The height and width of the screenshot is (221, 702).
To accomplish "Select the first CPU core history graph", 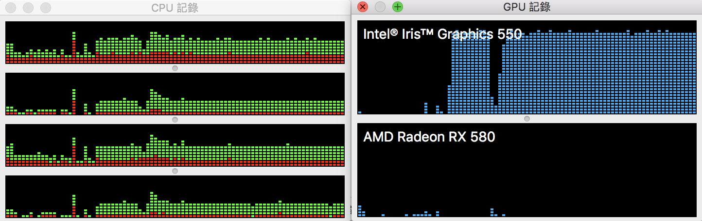I will coord(175,42).
